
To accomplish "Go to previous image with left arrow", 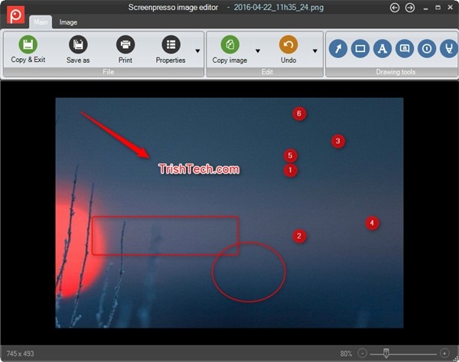I will point(395,8).
